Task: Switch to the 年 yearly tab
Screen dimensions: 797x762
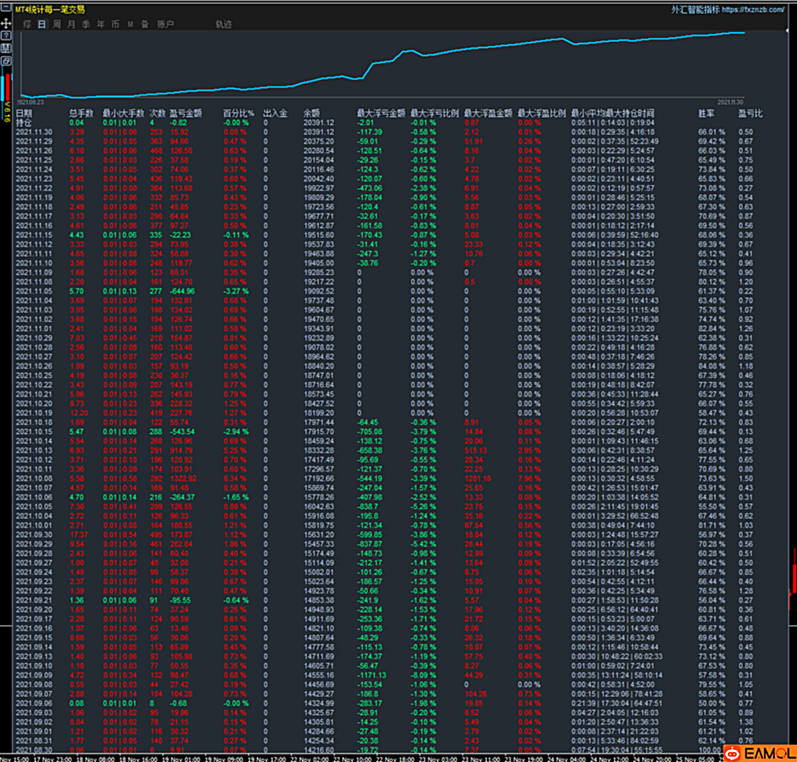Action: (x=100, y=24)
